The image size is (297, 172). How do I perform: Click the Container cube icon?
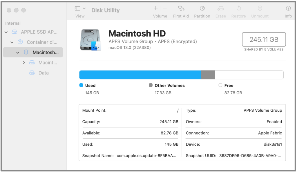(20, 42)
